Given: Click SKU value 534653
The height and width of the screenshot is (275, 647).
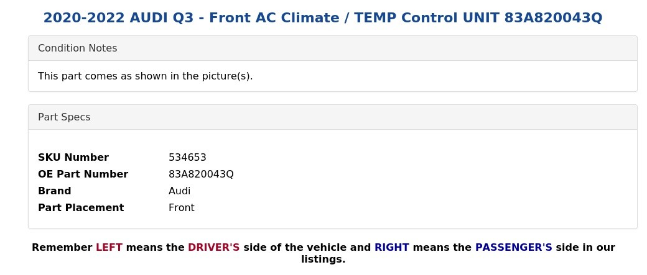Looking at the screenshot, I should (187, 157).
